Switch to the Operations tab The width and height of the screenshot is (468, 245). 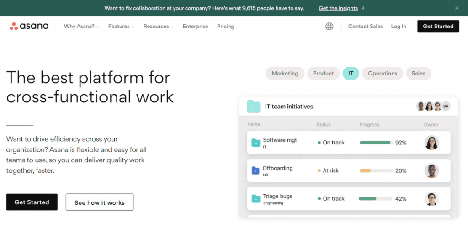383,74
